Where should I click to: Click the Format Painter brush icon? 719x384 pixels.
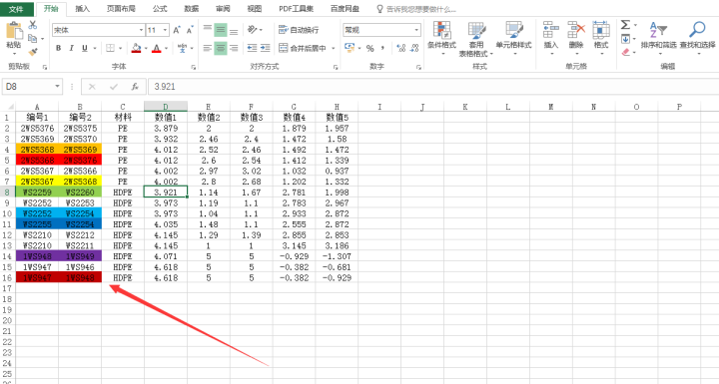33,52
